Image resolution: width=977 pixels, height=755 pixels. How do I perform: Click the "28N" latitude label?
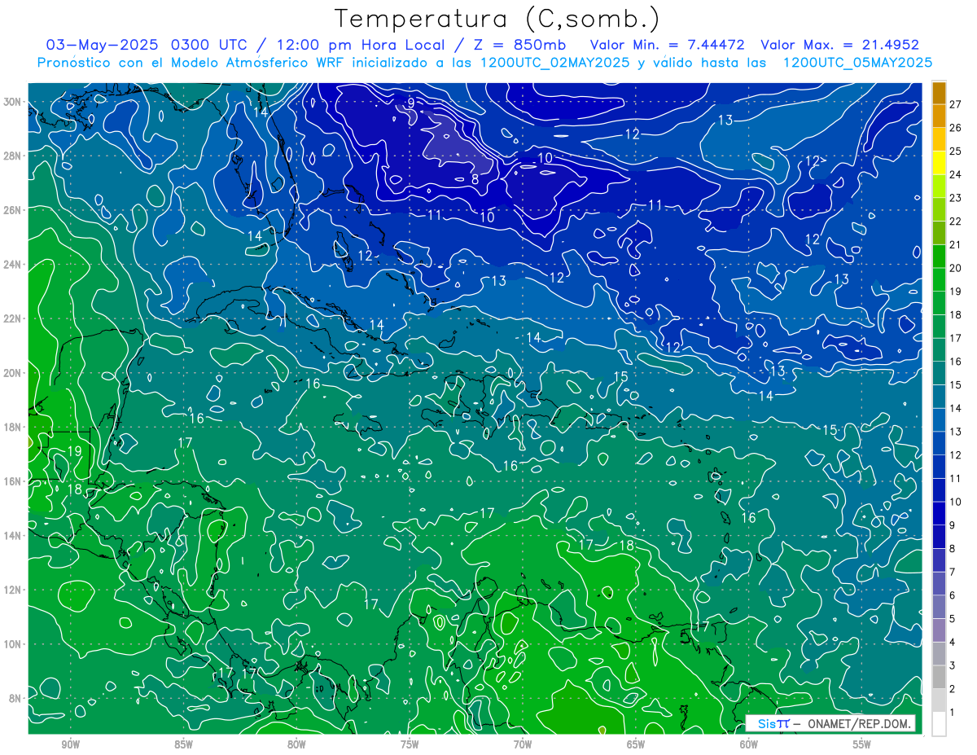tap(13, 156)
